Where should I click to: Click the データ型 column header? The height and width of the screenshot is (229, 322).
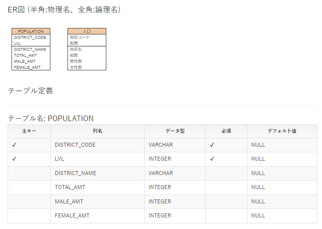point(175,131)
